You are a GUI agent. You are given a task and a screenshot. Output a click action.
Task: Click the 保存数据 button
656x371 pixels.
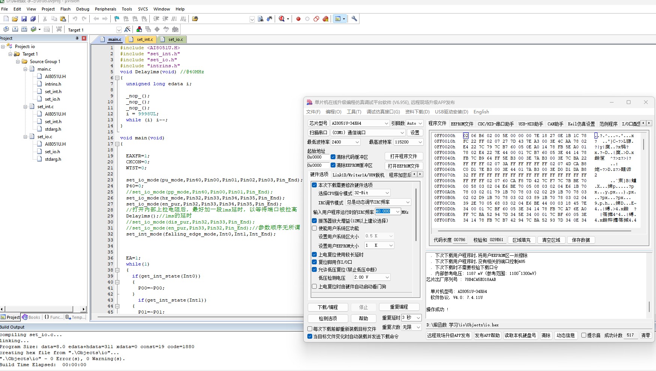tap(581, 240)
